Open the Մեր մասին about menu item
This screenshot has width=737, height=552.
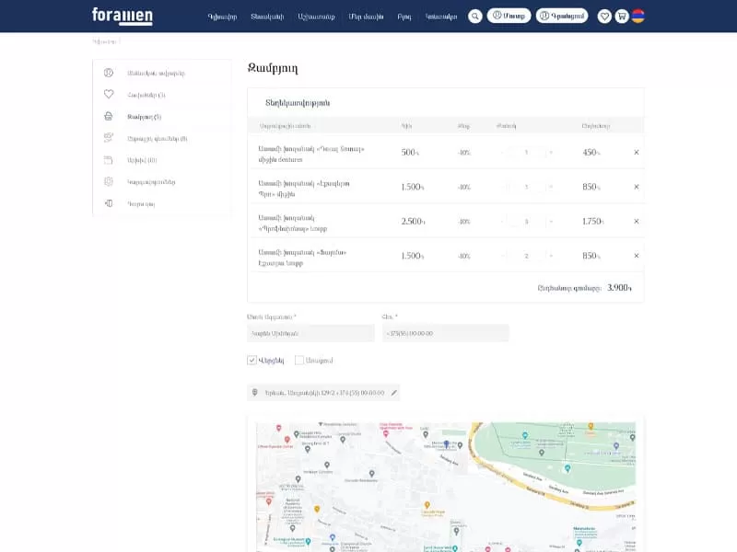click(366, 17)
